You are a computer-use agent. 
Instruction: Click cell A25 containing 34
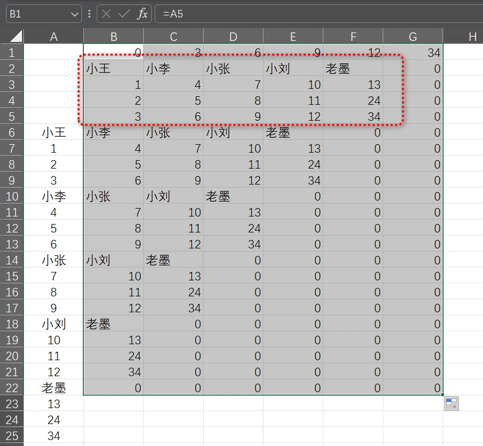tap(53, 436)
